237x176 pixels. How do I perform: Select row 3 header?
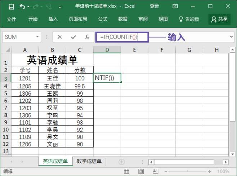tap(6, 78)
